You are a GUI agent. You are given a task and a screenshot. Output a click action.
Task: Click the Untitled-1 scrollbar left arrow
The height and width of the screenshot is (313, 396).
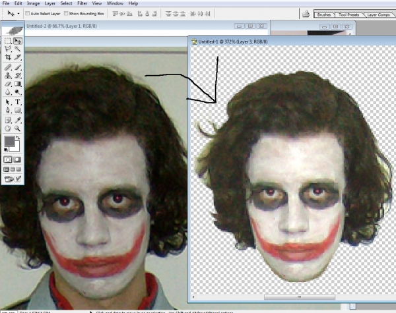(x=193, y=297)
